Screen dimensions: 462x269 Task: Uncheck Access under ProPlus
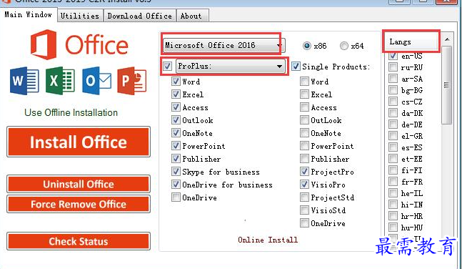pos(176,107)
